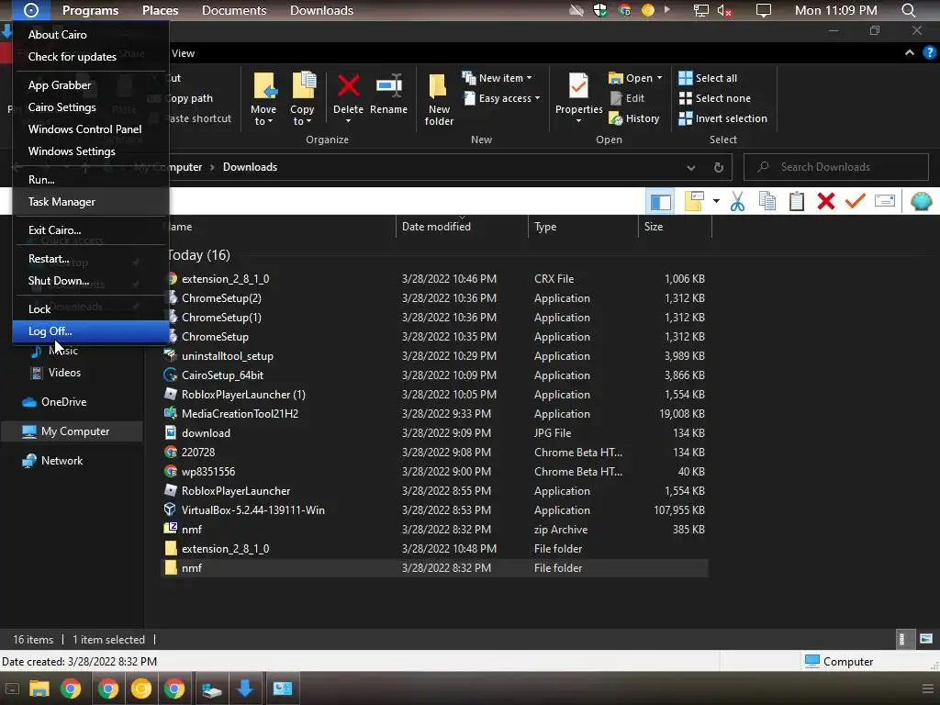Toggle the navigation pane layout icon
The height and width of the screenshot is (705, 940).
click(660, 201)
